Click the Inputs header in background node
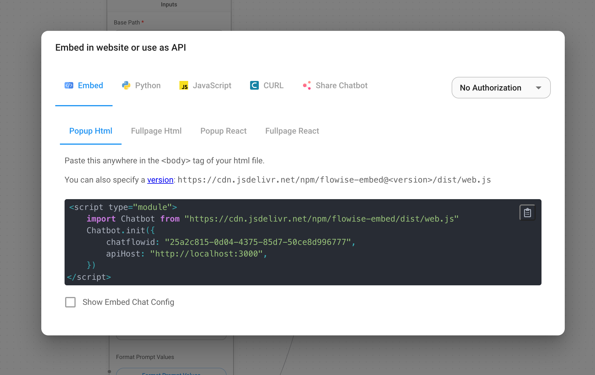Image resolution: width=595 pixels, height=375 pixels. pyautogui.click(x=169, y=4)
